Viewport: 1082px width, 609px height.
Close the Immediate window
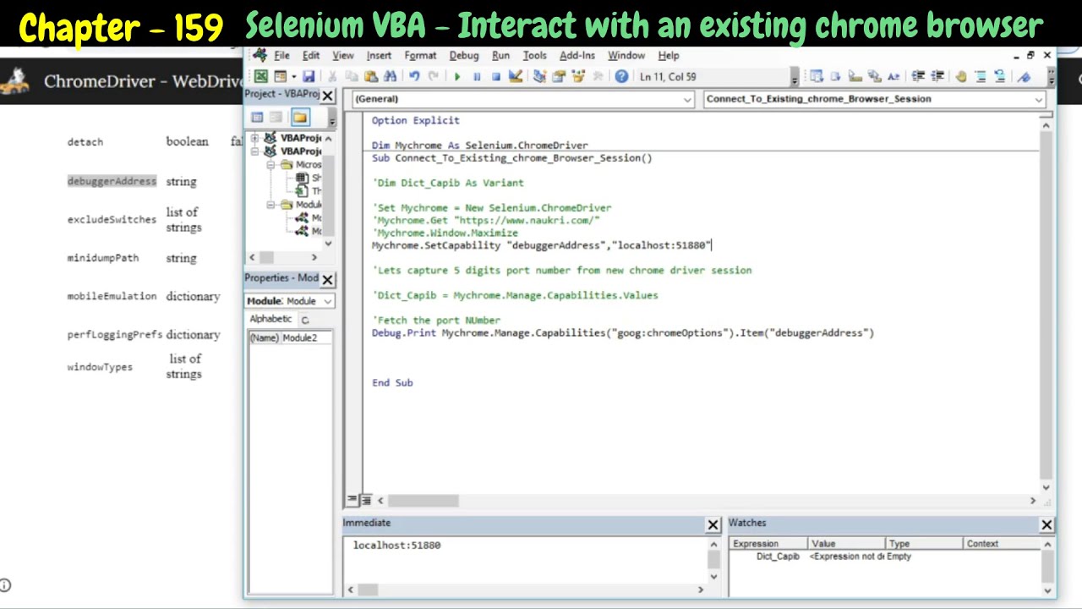pos(713,524)
